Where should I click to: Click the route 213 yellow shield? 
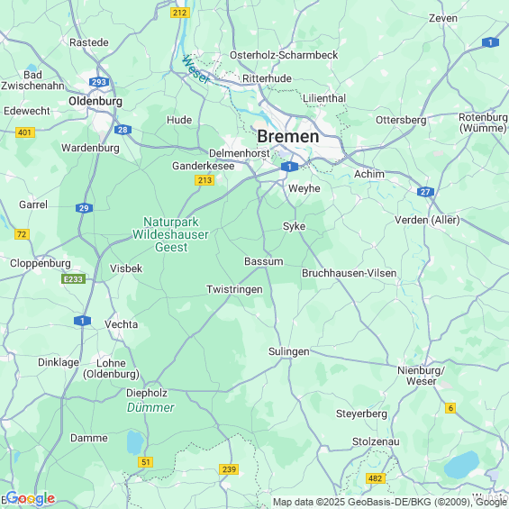[205, 180]
